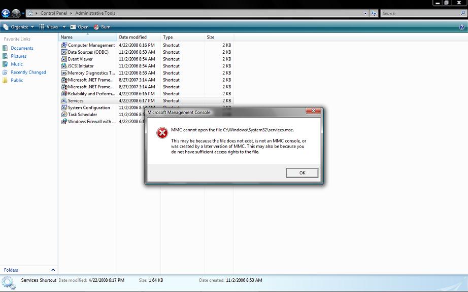468x292 pixels.
Task: Open Documents in Favorite Links
Action: click(x=22, y=48)
